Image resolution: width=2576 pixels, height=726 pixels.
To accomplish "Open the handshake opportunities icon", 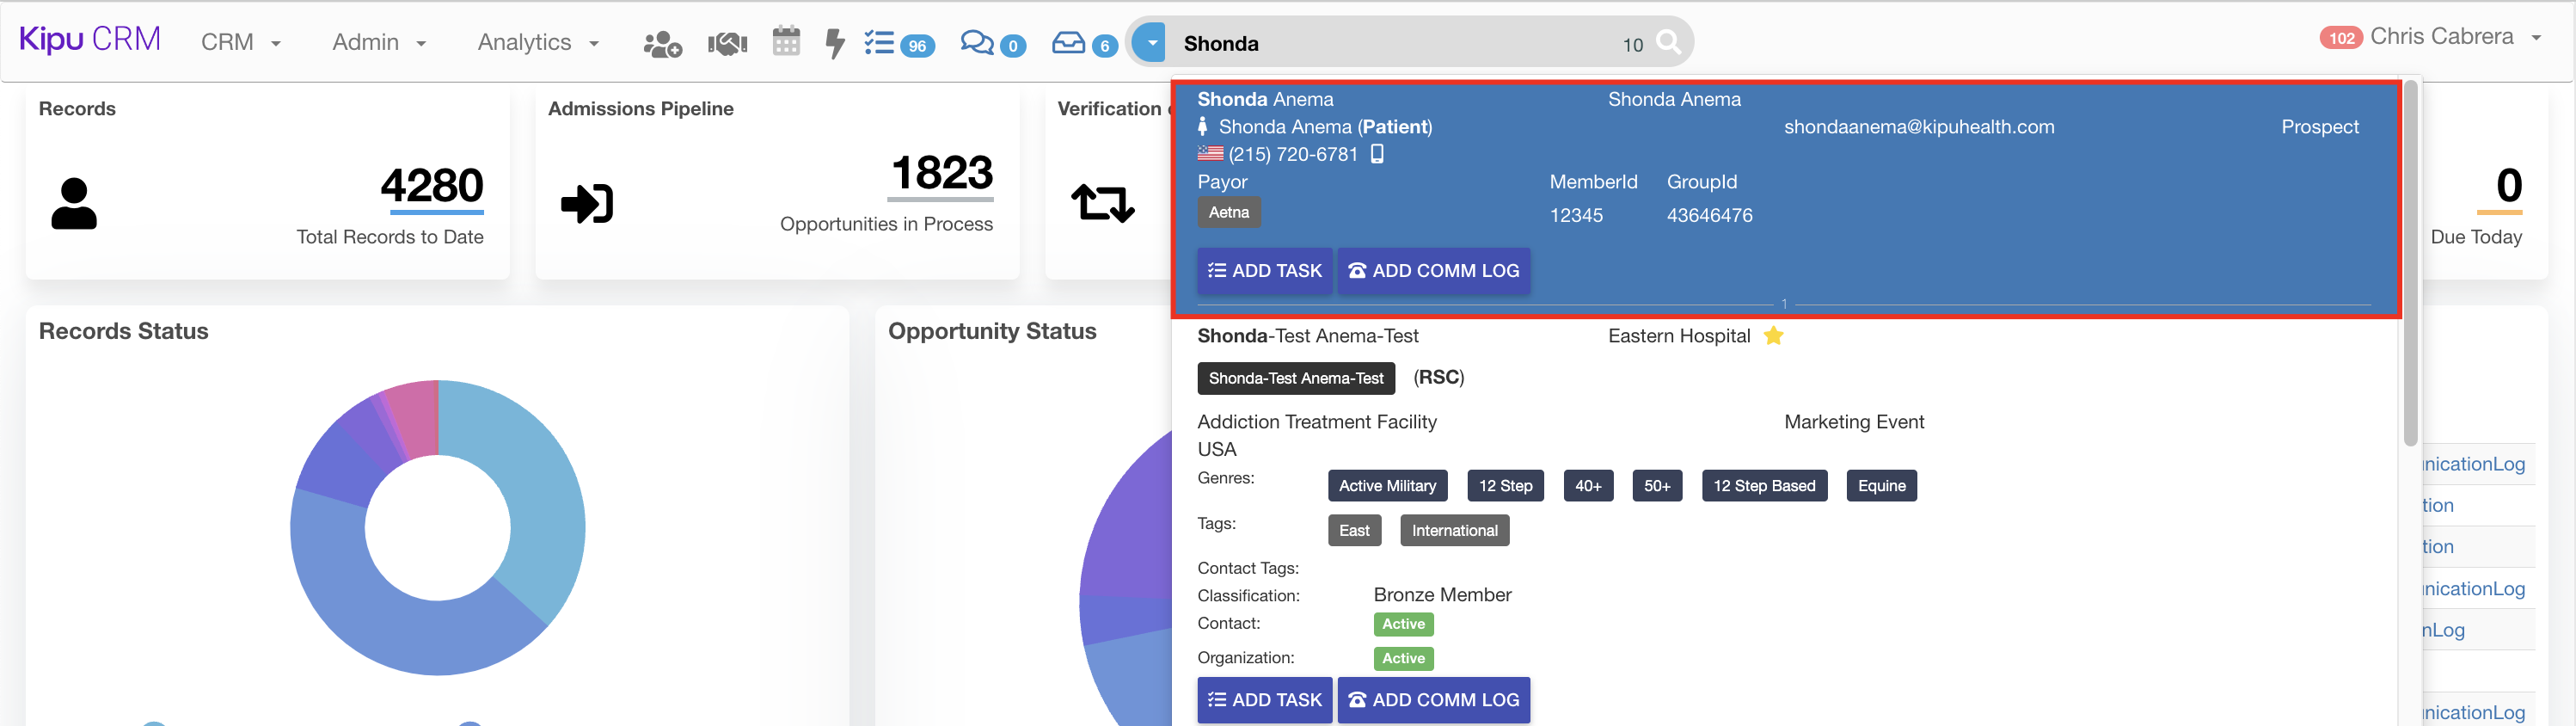I will pos(727,44).
